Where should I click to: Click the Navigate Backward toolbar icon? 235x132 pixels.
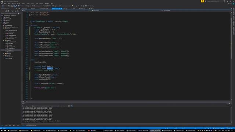click(3, 6)
